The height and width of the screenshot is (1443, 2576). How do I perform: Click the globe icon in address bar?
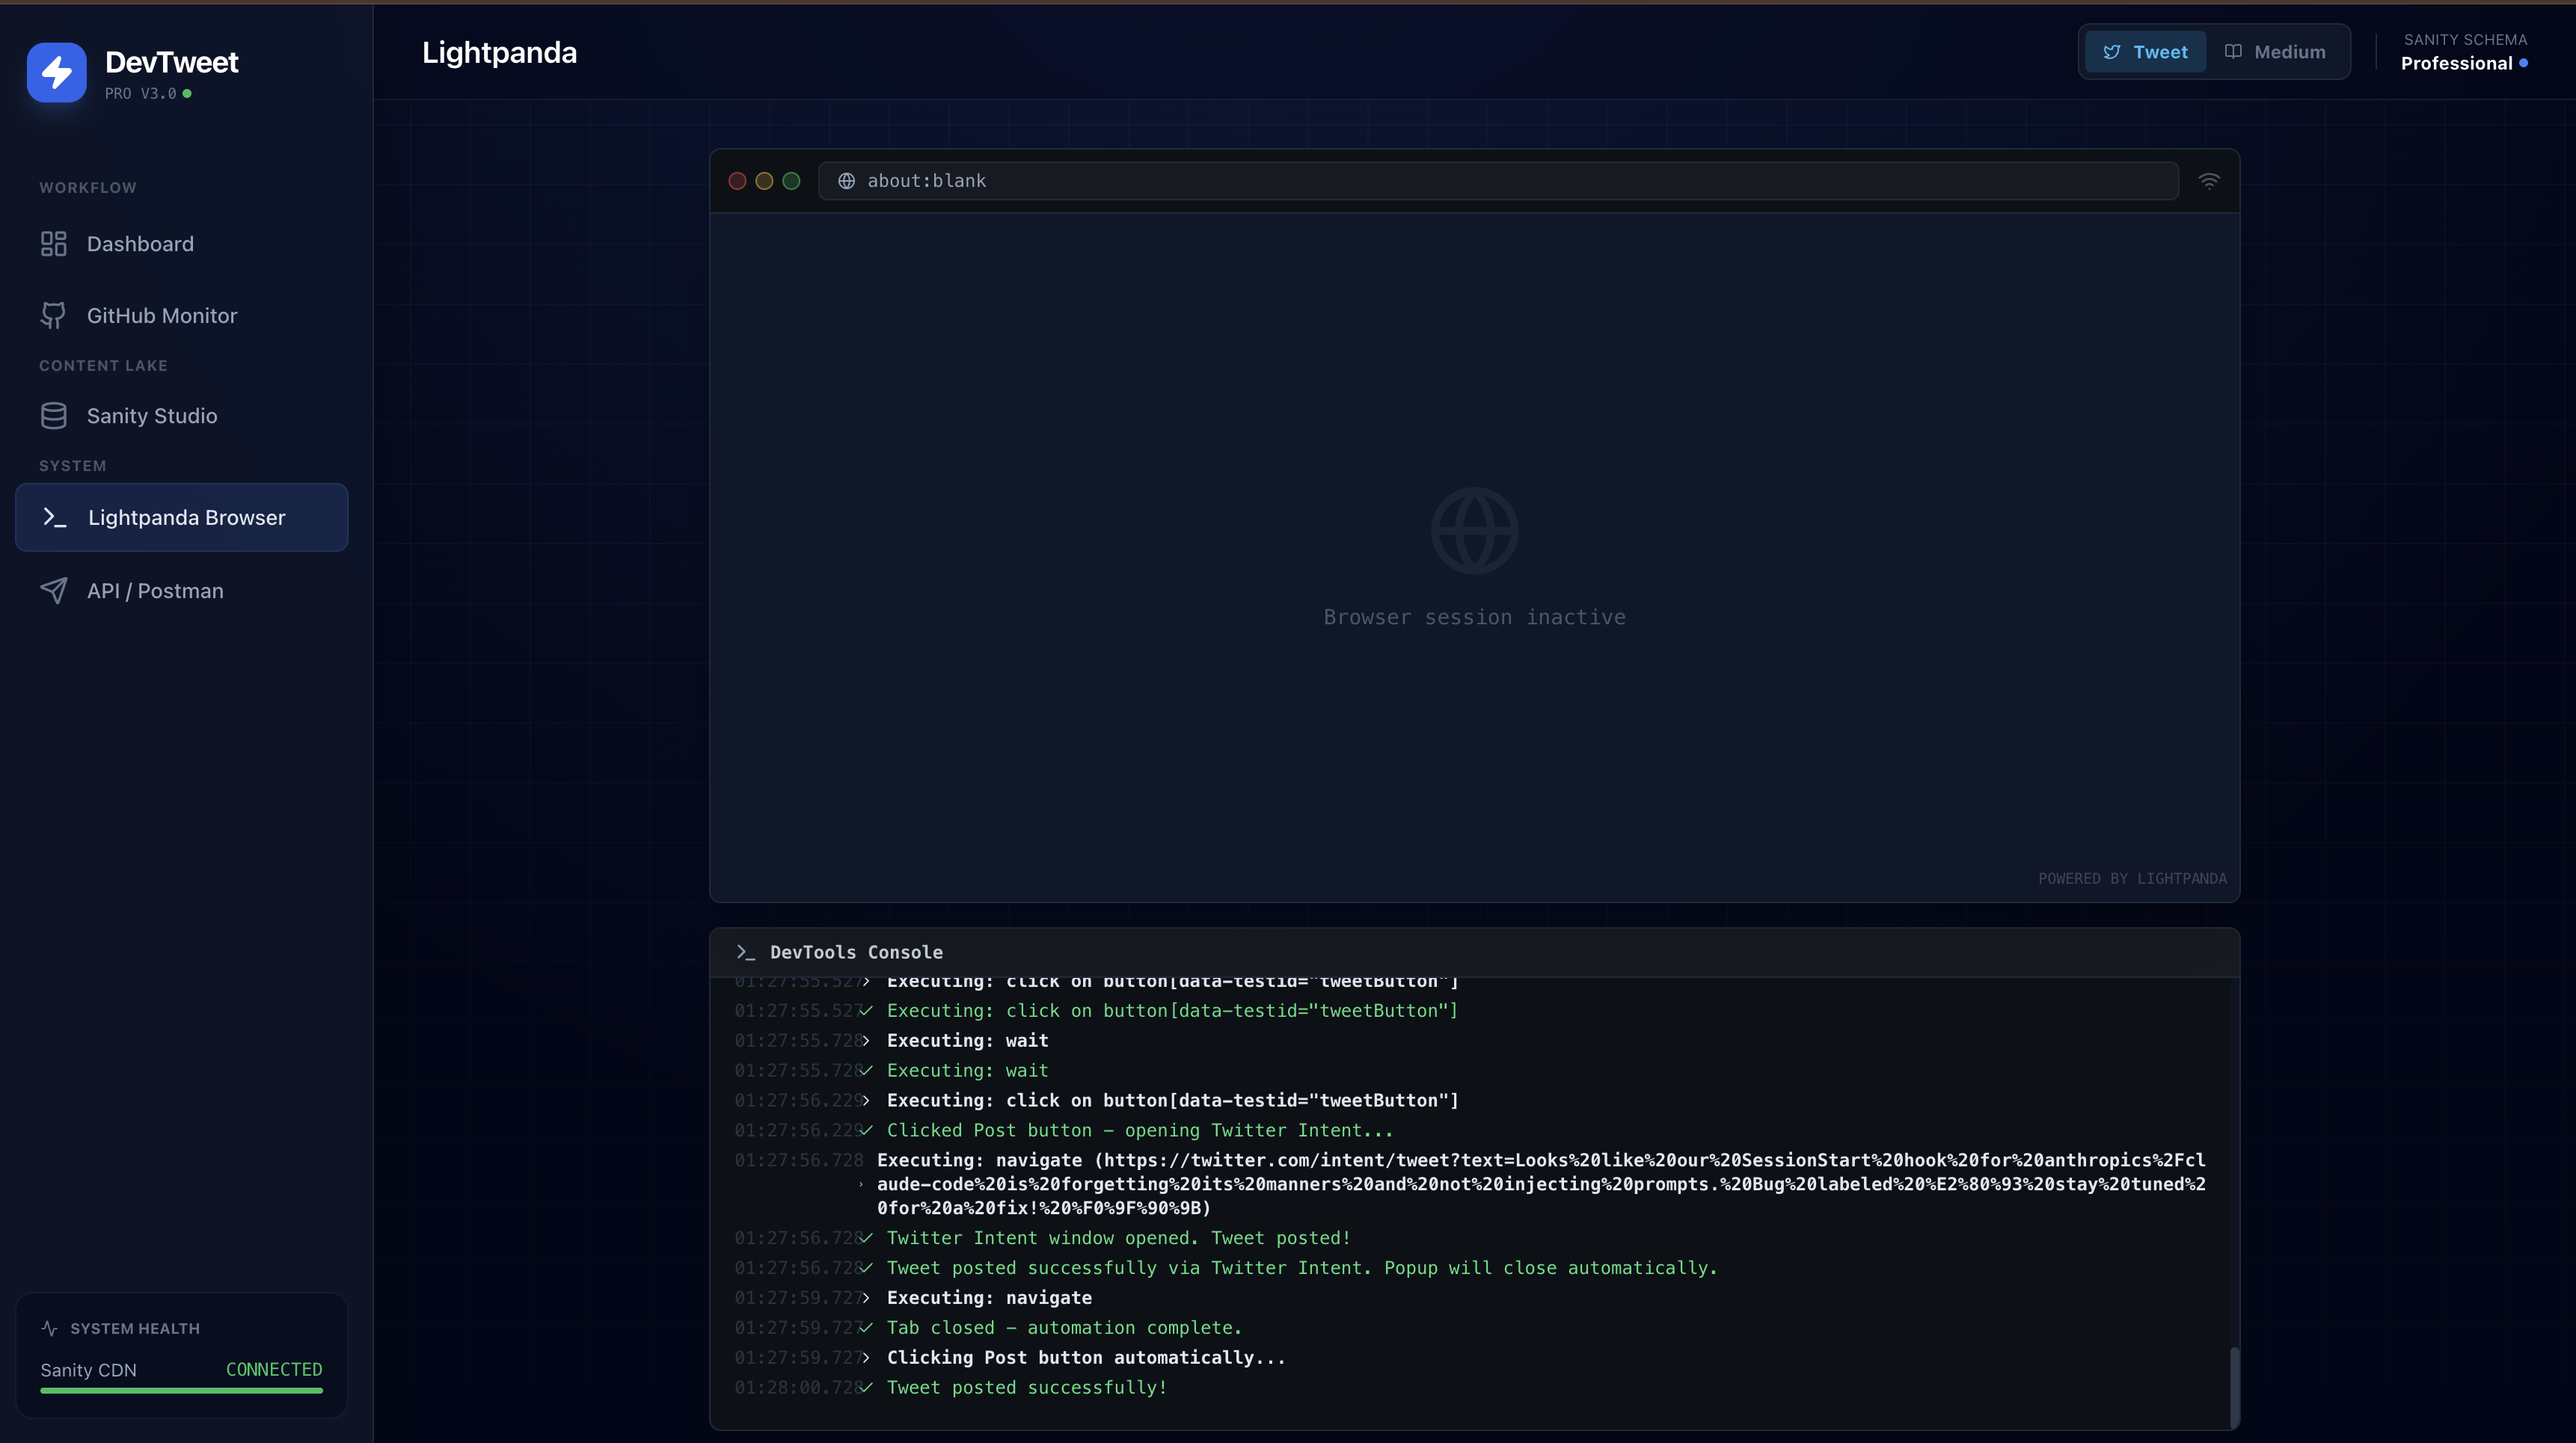846,181
